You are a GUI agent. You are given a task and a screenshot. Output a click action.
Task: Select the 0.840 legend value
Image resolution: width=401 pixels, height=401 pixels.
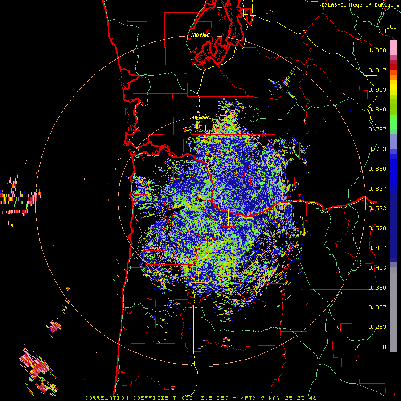coord(377,110)
